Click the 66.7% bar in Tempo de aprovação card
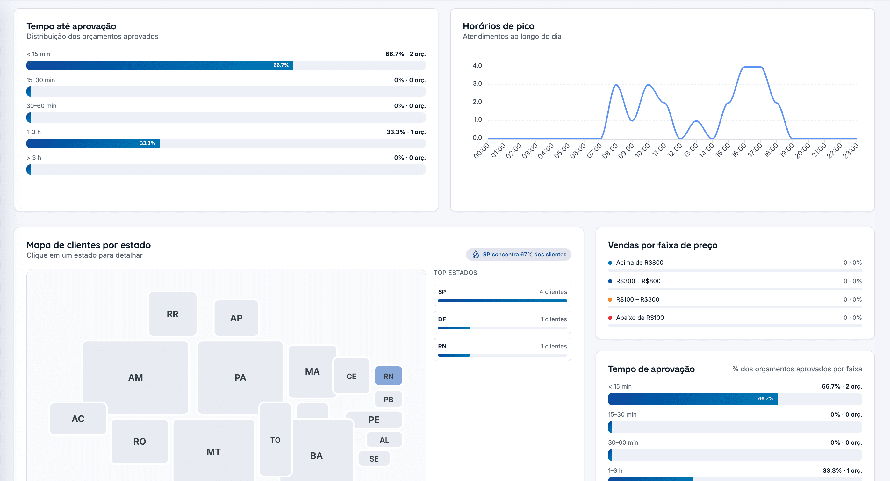 point(693,399)
